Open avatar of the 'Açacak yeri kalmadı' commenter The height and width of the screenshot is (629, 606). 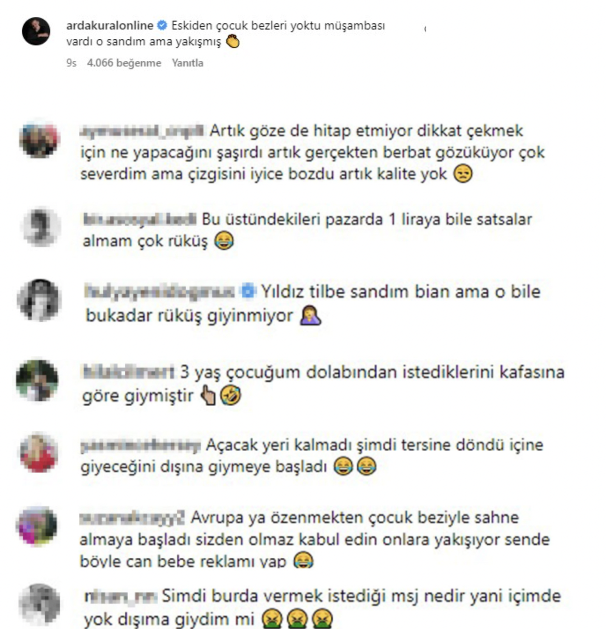tap(39, 453)
